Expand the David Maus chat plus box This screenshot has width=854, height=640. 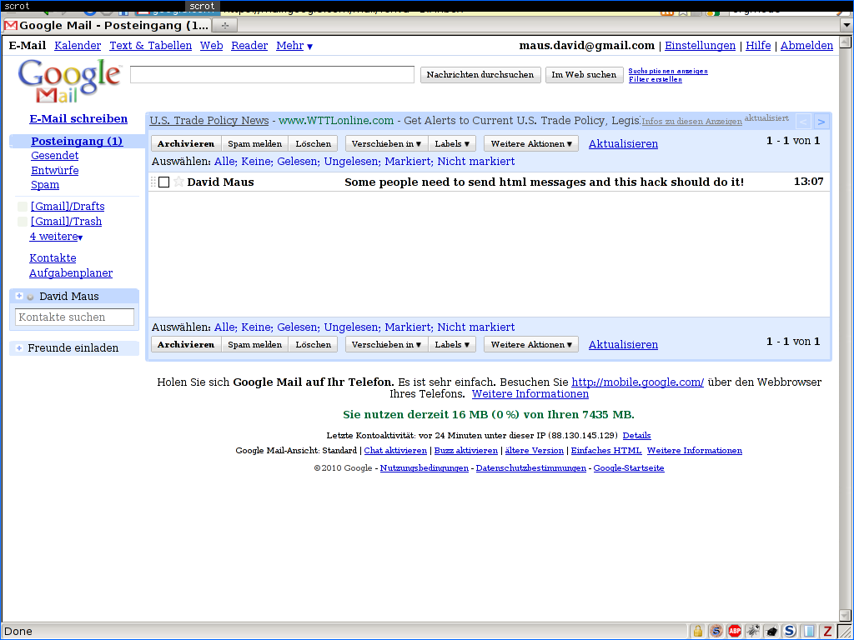click(x=19, y=296)
